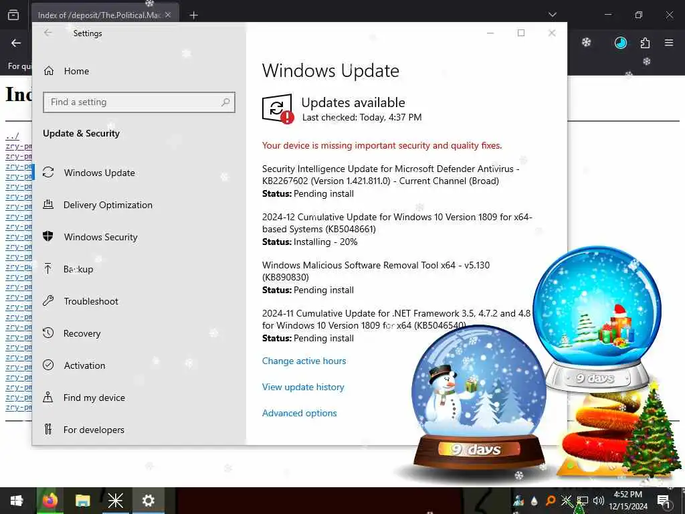Viewport: 685px width, 514px height.
Task: Click the snowflake wand tray icon
Action: coord(566,501)
